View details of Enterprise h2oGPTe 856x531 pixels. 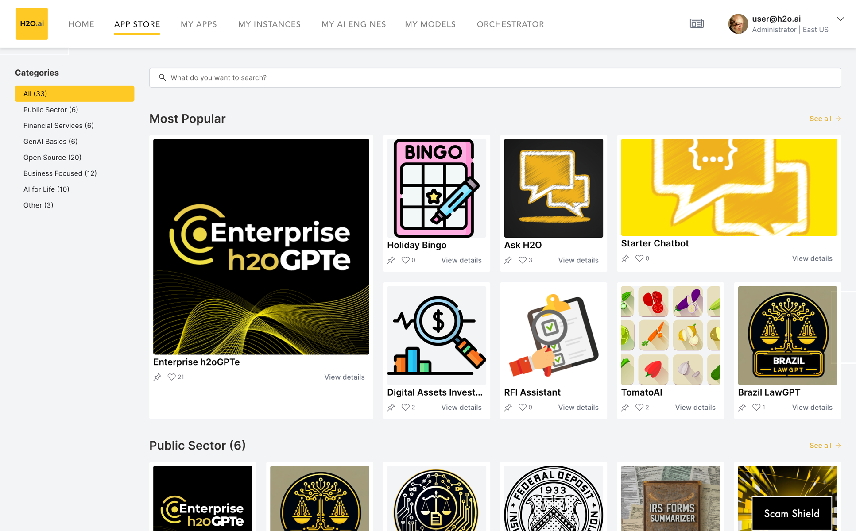(x=344, y=377)
